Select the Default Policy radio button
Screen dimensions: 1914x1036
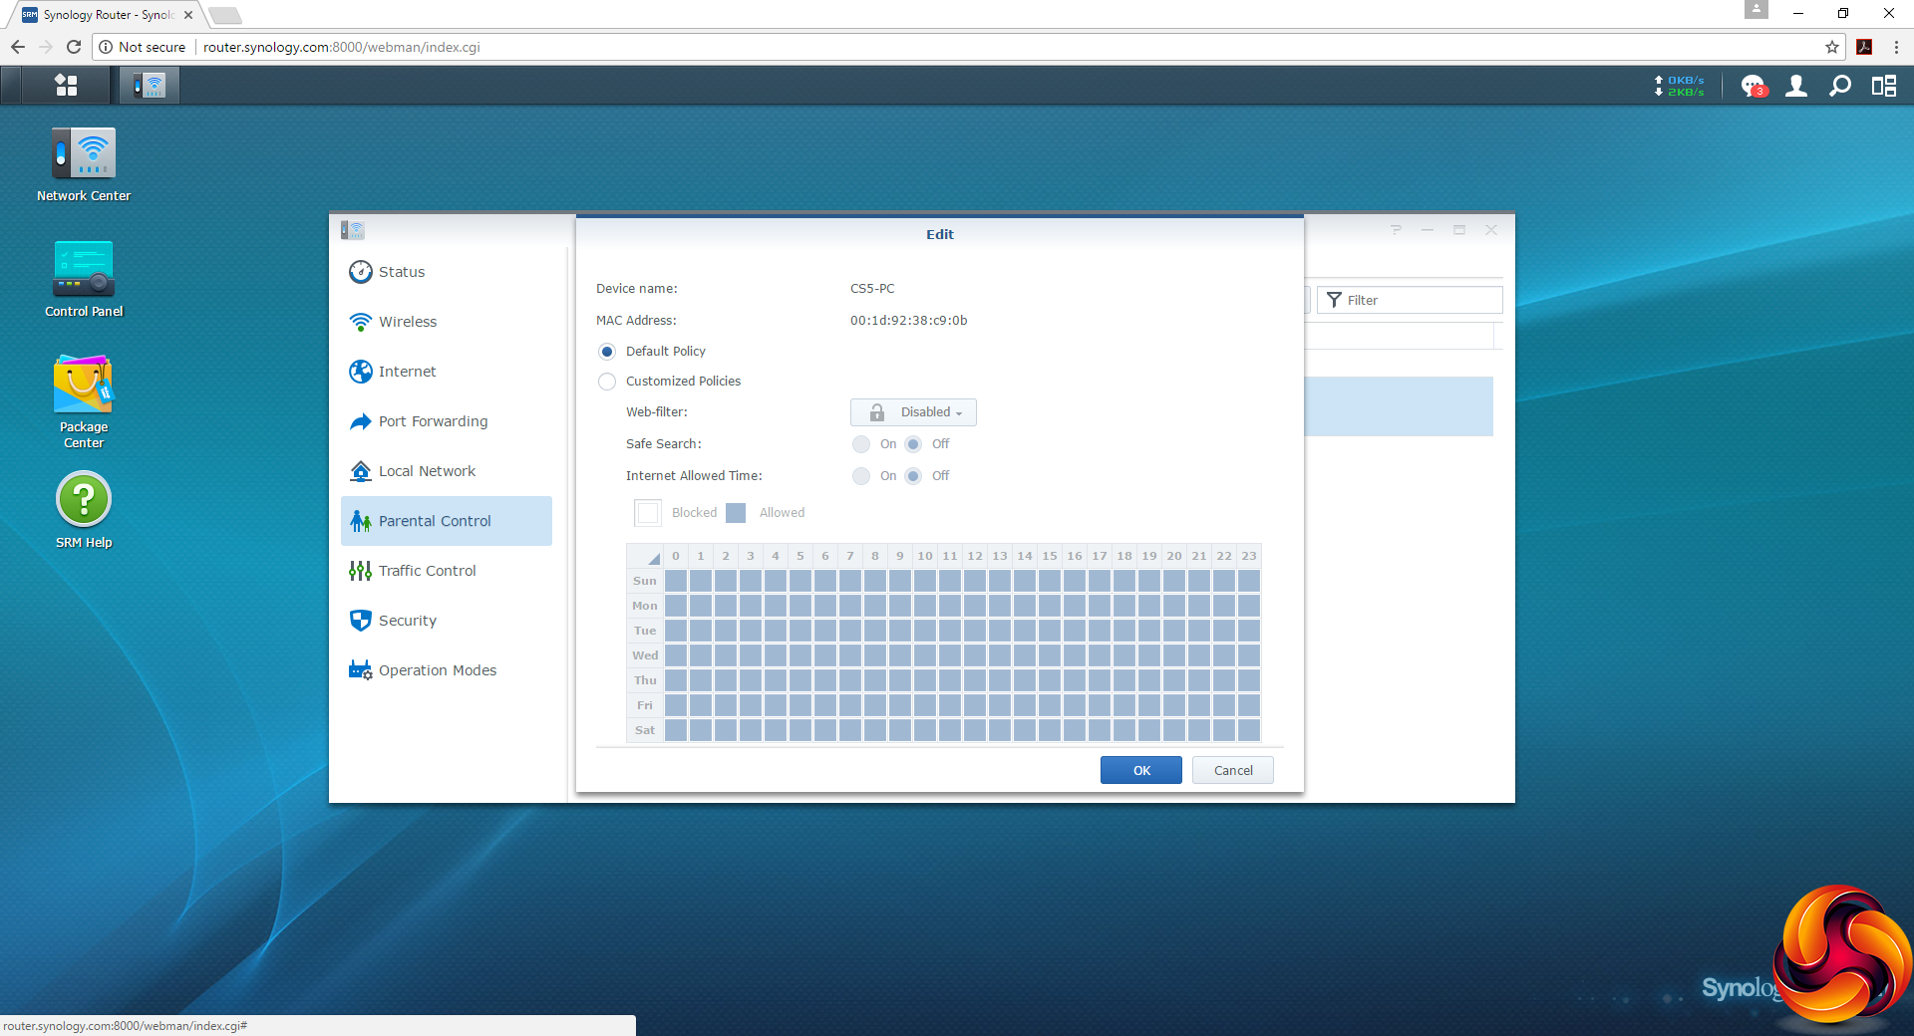(607, 352)
